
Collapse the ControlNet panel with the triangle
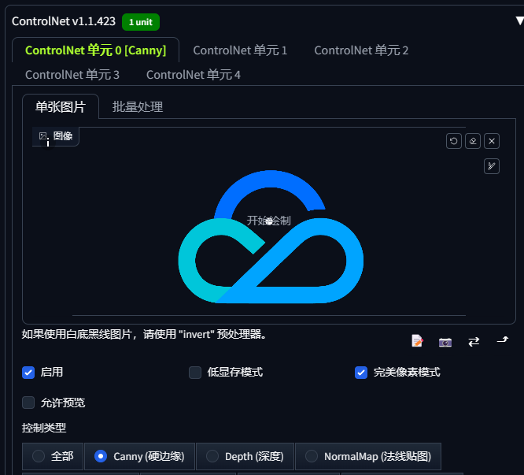tap(519, 21)
